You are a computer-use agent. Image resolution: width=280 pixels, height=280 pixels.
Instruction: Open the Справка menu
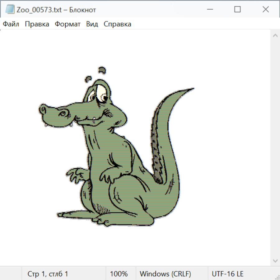click(117, 24)
